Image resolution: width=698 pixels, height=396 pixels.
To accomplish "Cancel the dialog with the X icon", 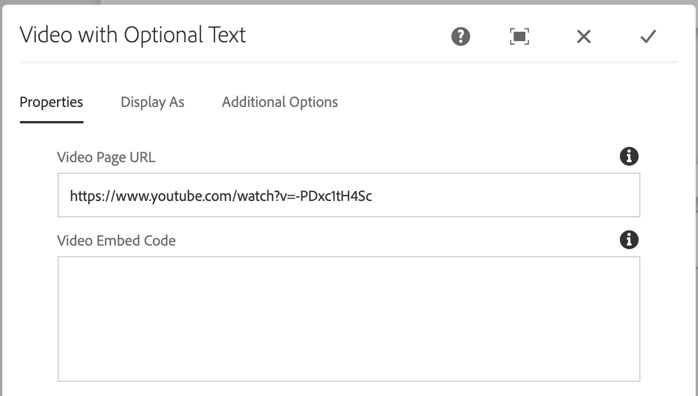I will click(x=583, y=36).
